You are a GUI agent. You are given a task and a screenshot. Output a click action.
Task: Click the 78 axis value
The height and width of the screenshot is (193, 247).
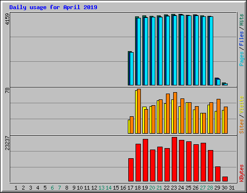coord(7,90)
